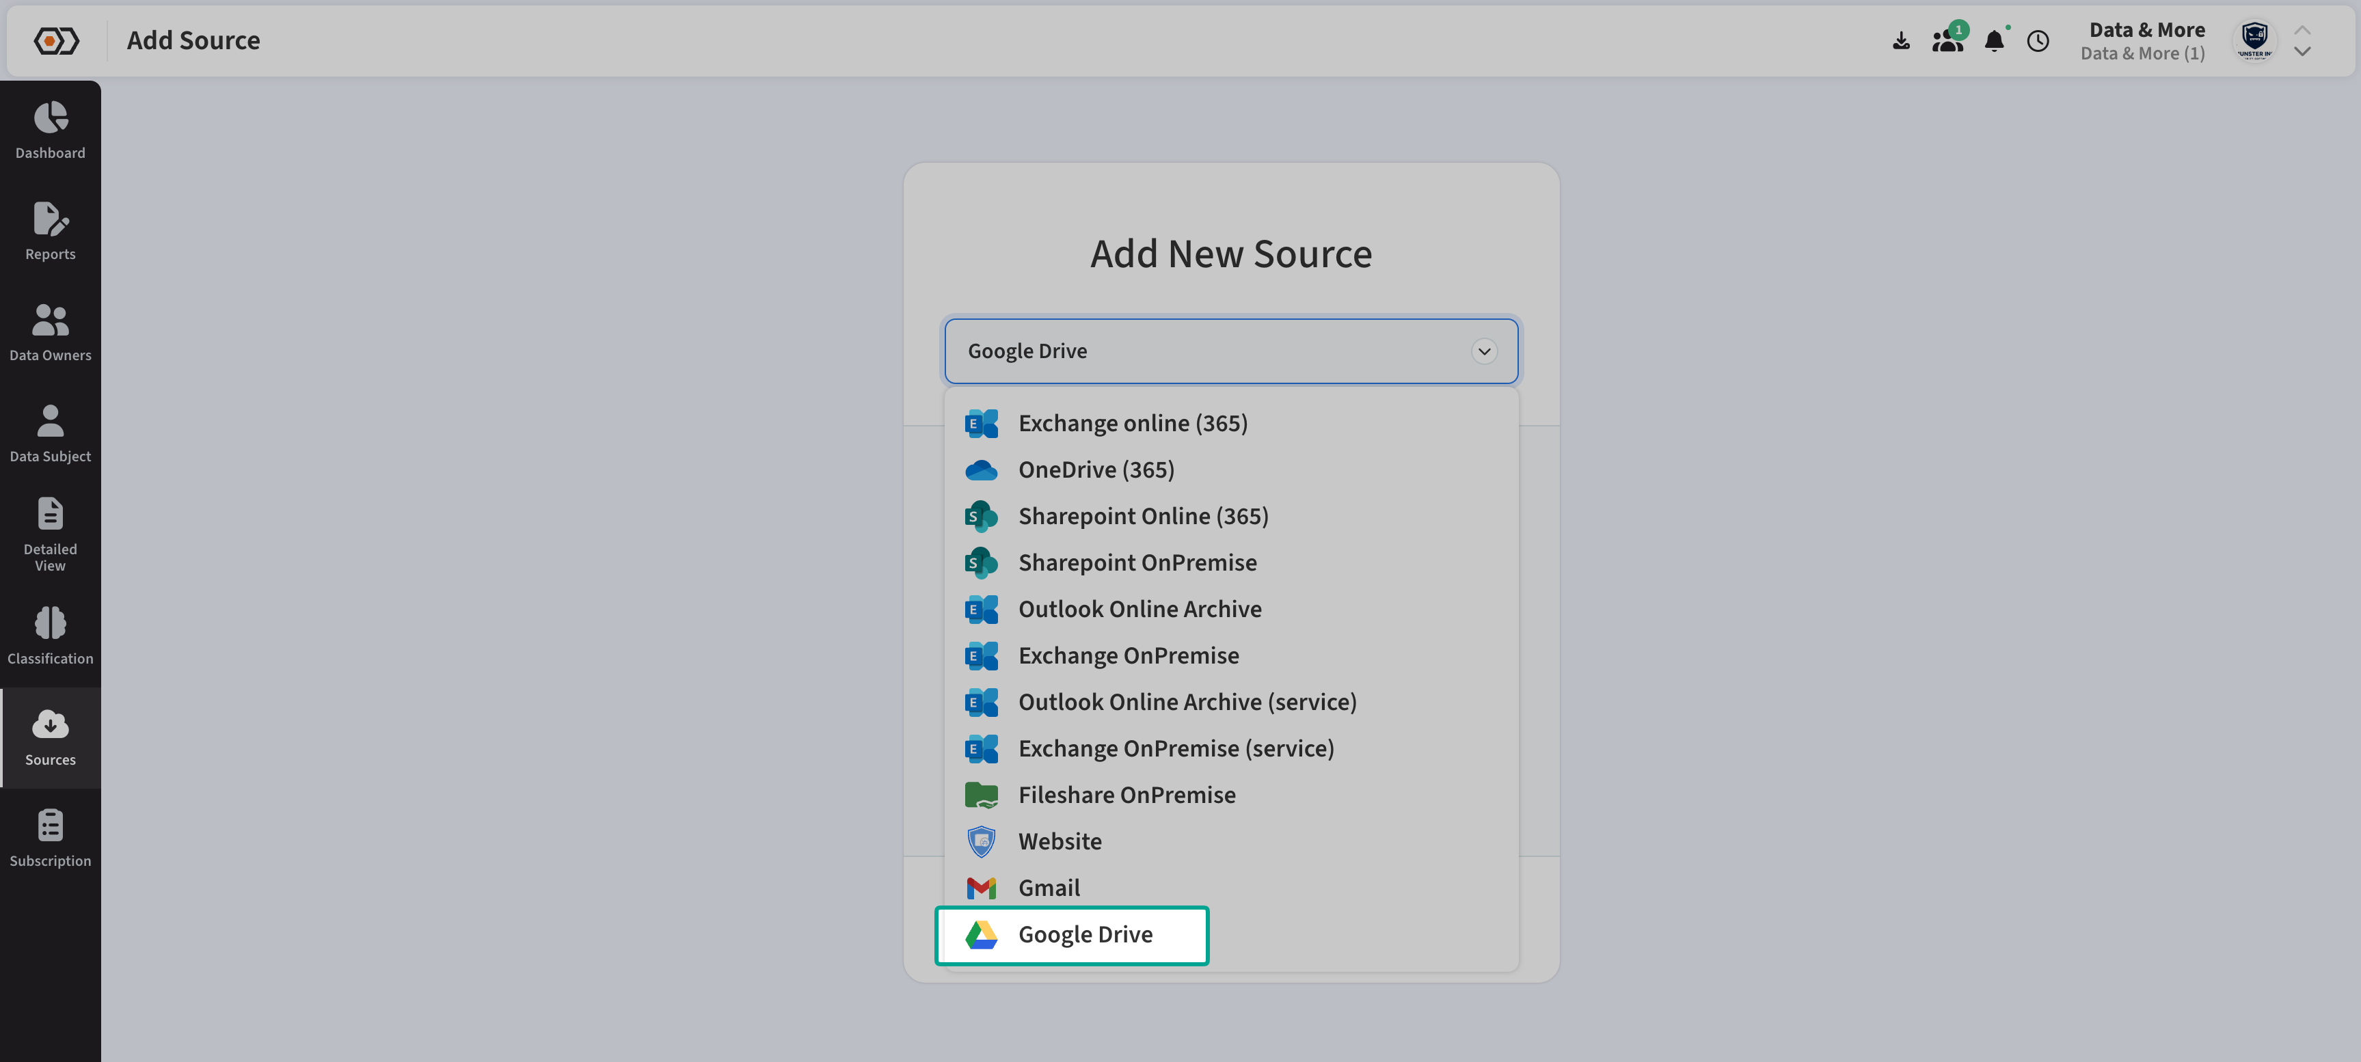Choose Sharepoint OnPremise source
The image size is (2361, 1062).
(x=1137, y=562)
